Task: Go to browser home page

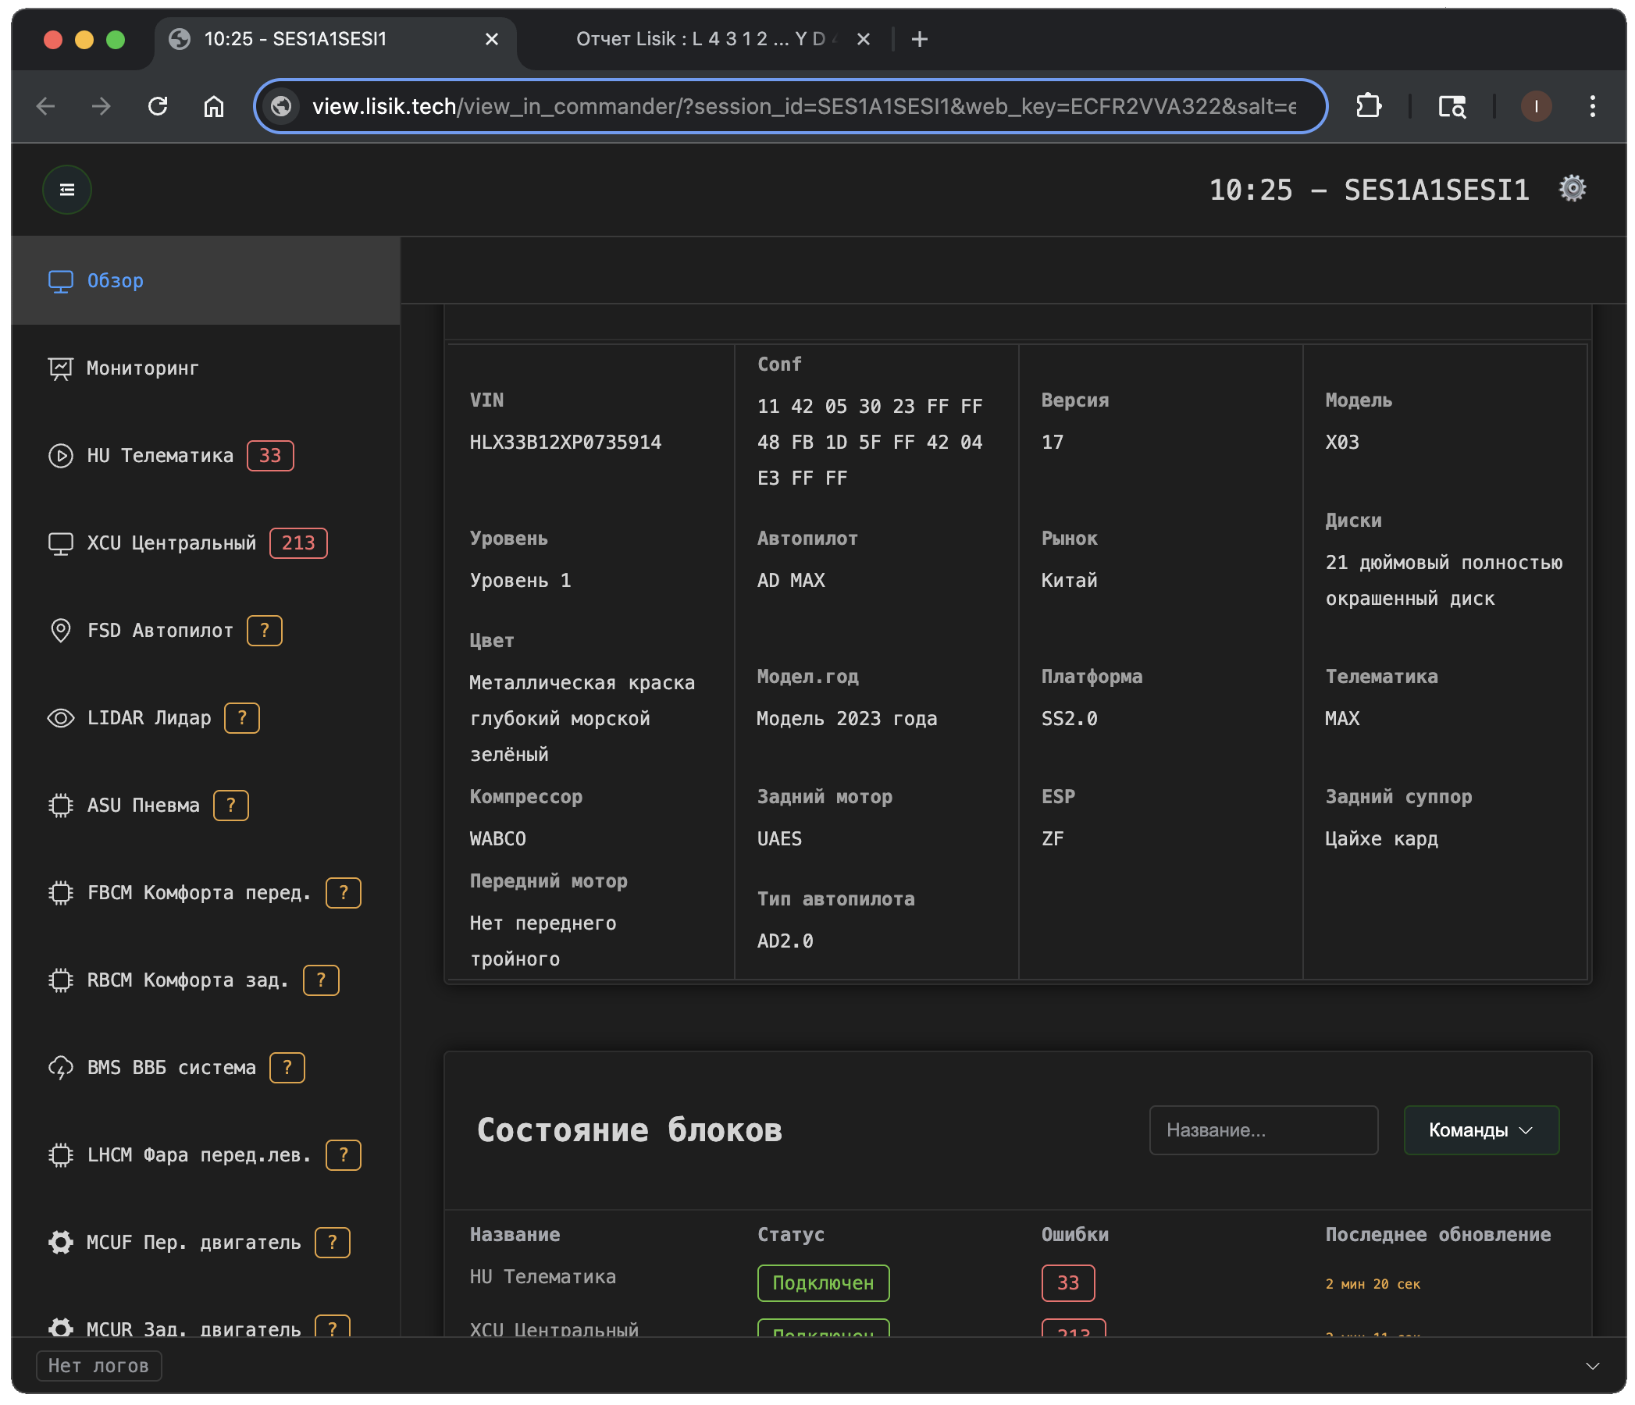Action: tap(214, 106)
